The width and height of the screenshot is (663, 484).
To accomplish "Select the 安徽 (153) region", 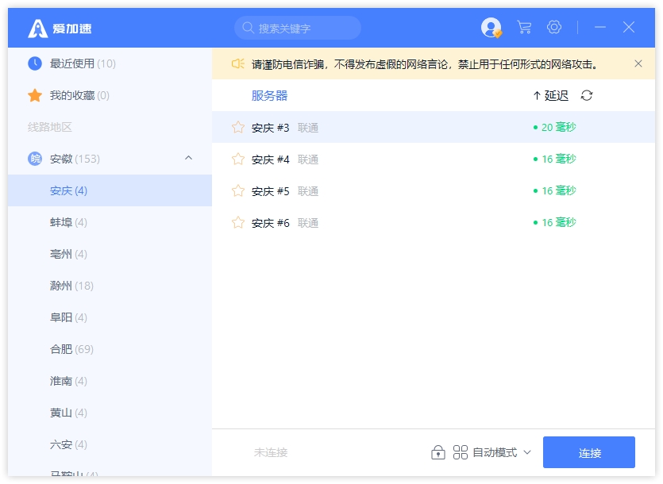I will 110,159.
